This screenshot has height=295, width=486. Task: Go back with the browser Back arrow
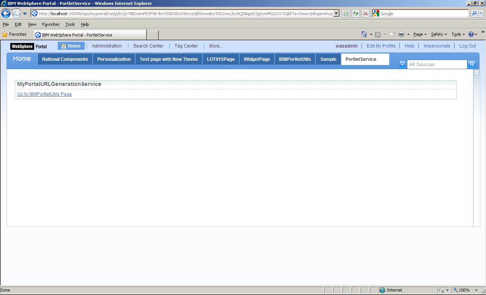coord(6,14)
